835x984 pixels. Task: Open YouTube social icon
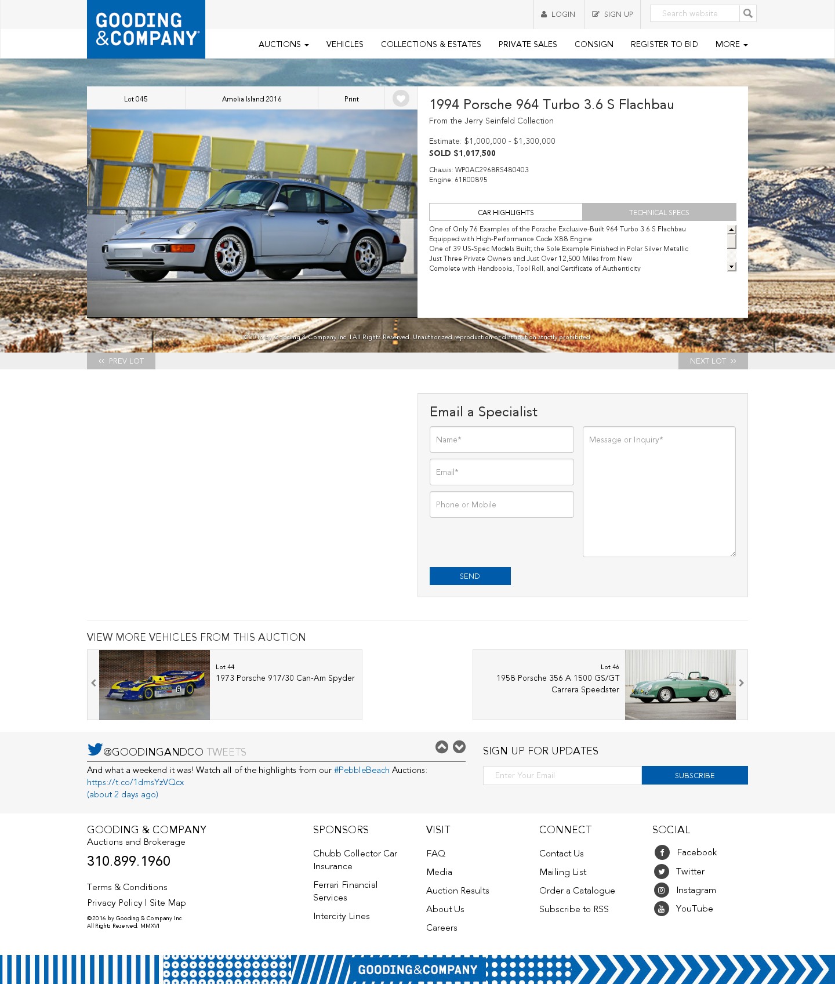coord(662,909)
